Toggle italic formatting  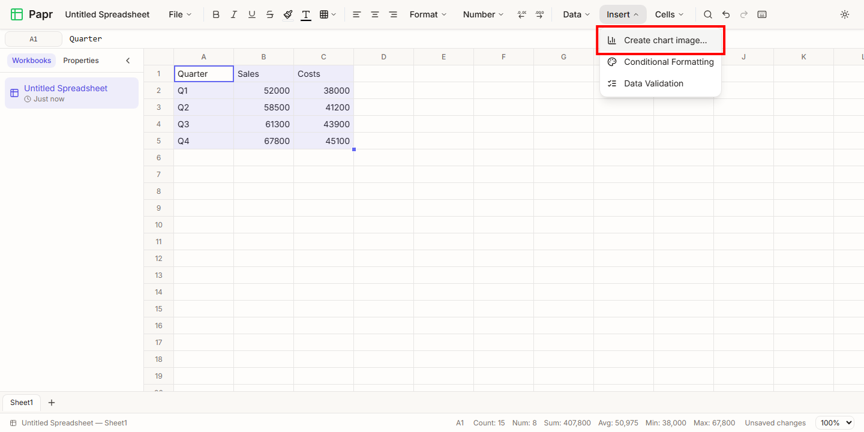(234, 14)
